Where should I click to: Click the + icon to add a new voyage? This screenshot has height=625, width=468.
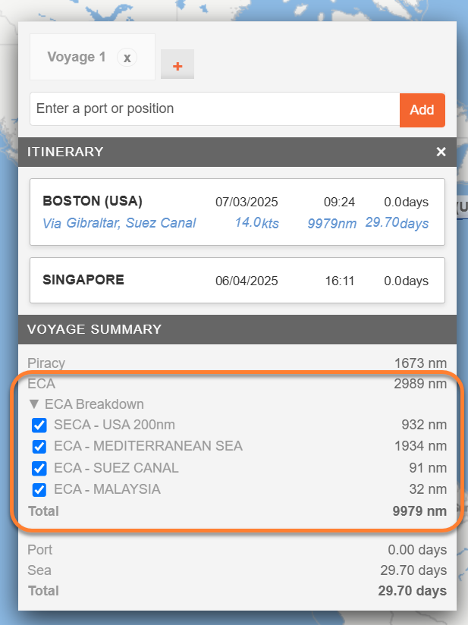click(x=177, y=64)
